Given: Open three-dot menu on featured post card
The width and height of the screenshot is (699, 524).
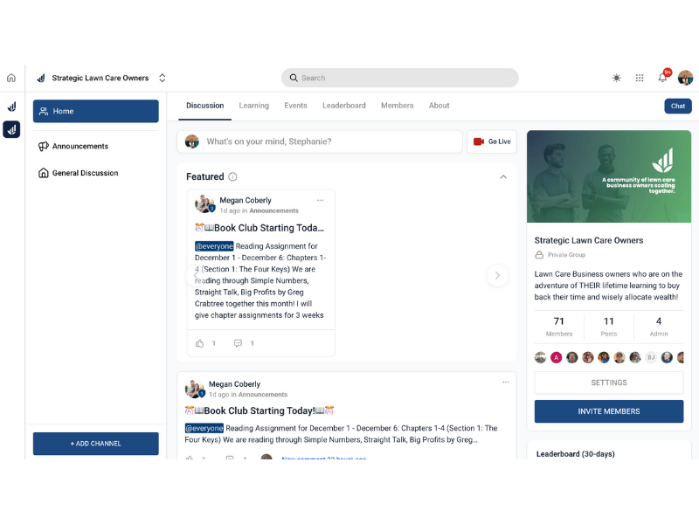Looking at the screenshot, I should coord(320,200).
